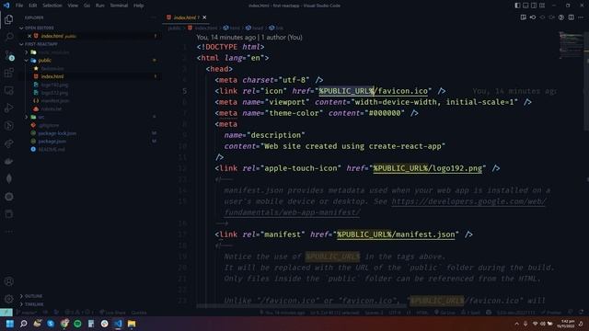
Task: Expand the Outline section
Action: [x=33, y=296]
